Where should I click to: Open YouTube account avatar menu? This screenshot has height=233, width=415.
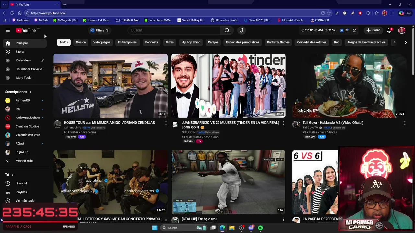[402, 30]
